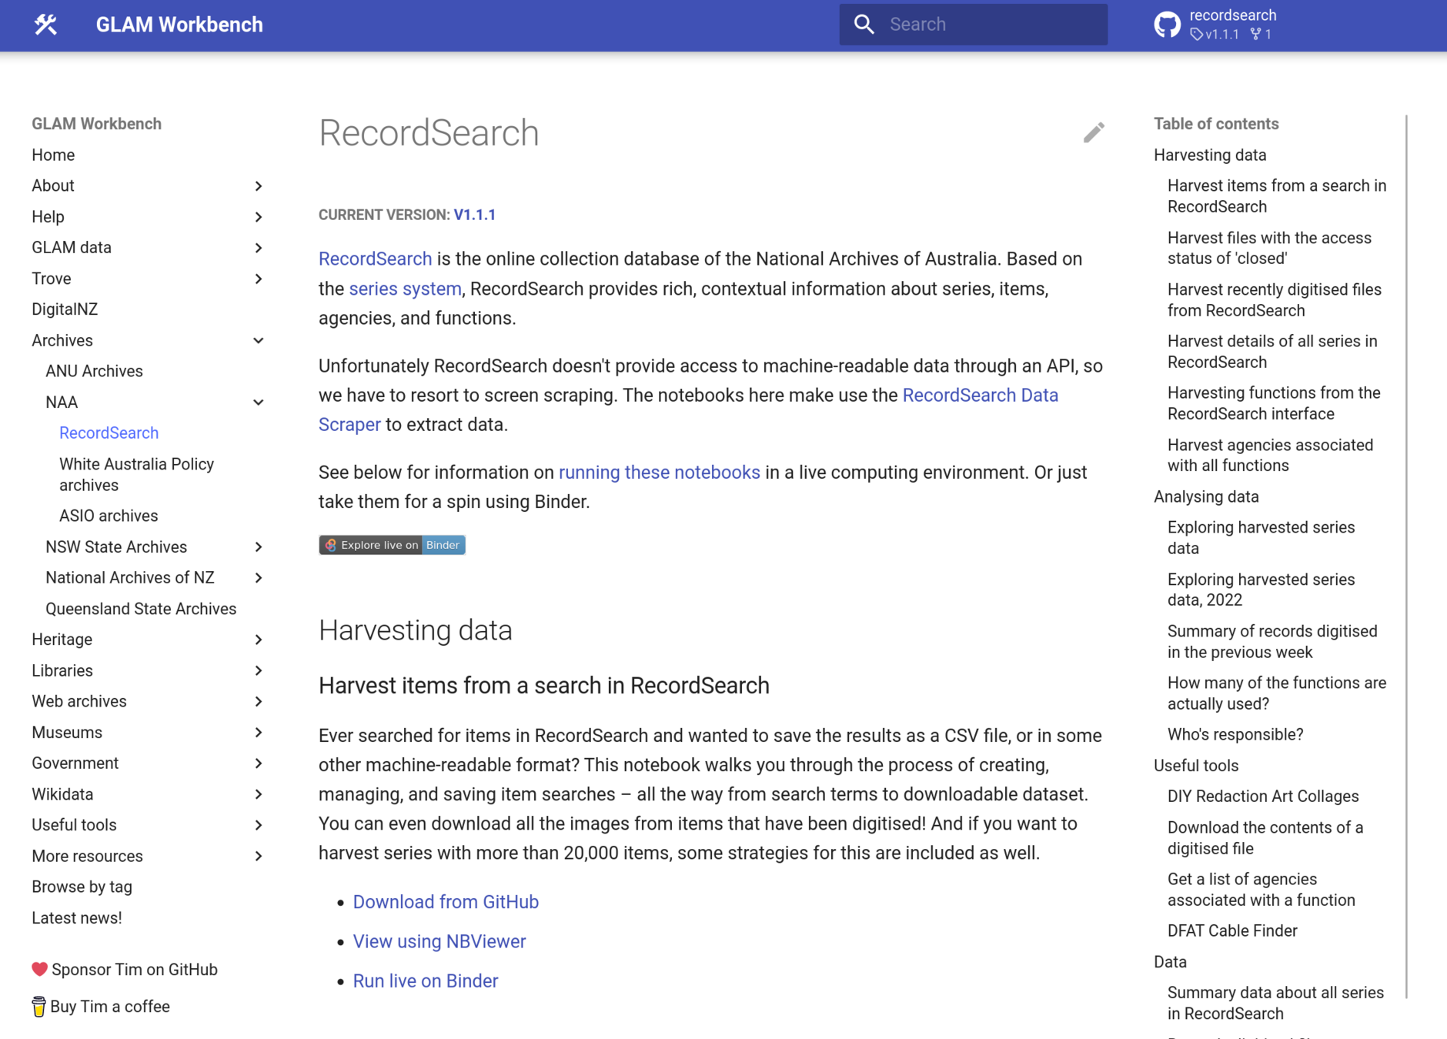Click the GLAM Workbench header title
Image resolution: width=1447 pixels, height=1039 pixels.
pos(179,25)
